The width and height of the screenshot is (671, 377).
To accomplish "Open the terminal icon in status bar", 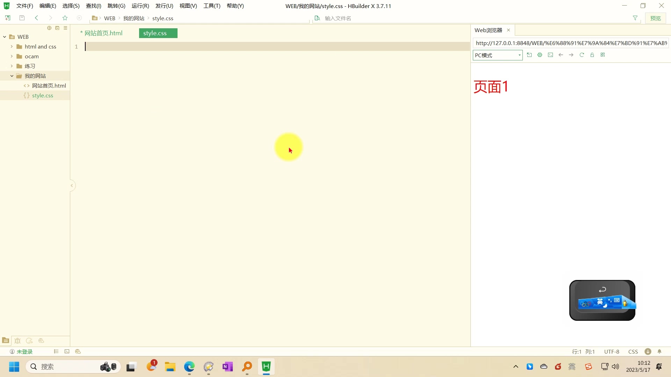I will point(67,352).
